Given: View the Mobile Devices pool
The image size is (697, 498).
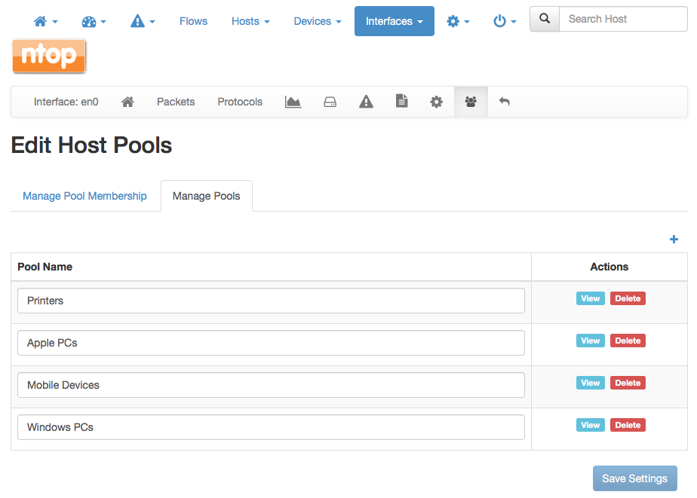Looking at the screenshot, I should pos(591,383).
